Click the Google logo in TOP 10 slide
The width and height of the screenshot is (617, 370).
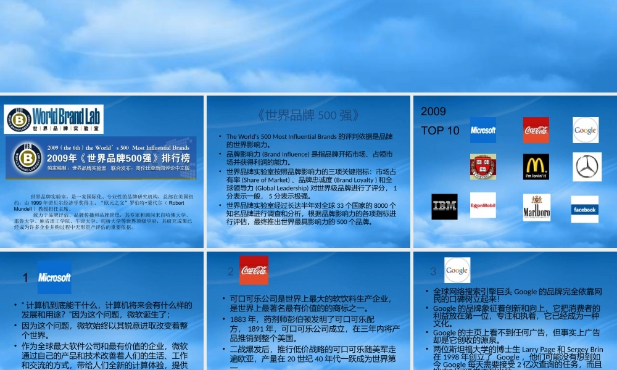[x=586, y=130]
